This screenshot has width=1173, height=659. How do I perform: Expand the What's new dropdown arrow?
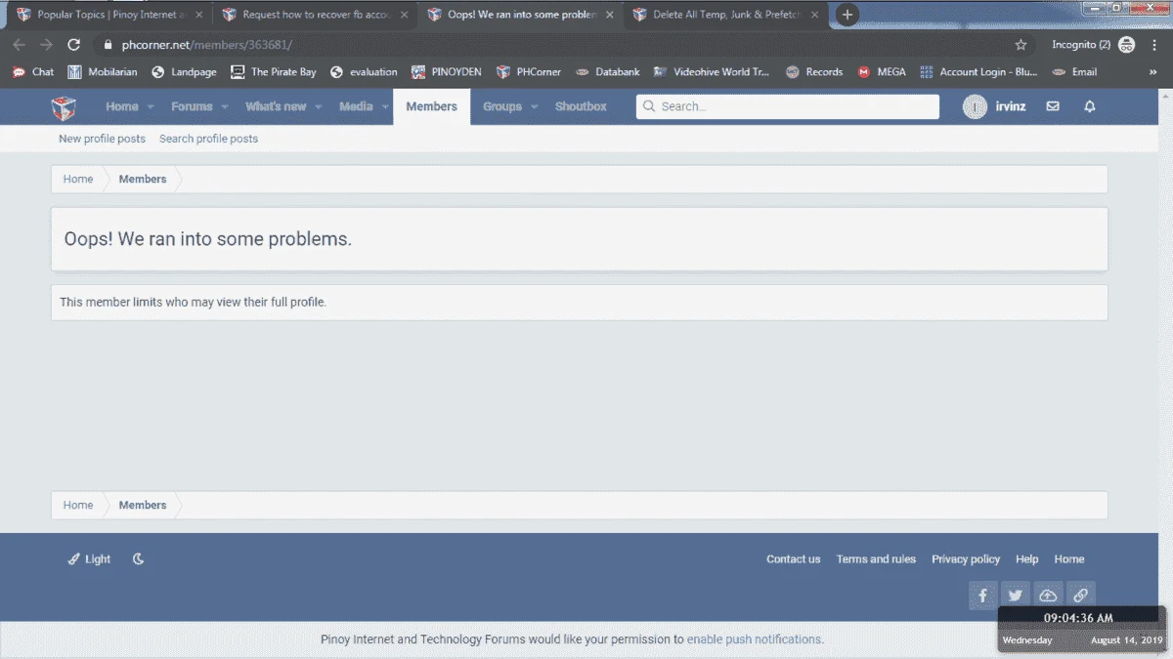317,107
